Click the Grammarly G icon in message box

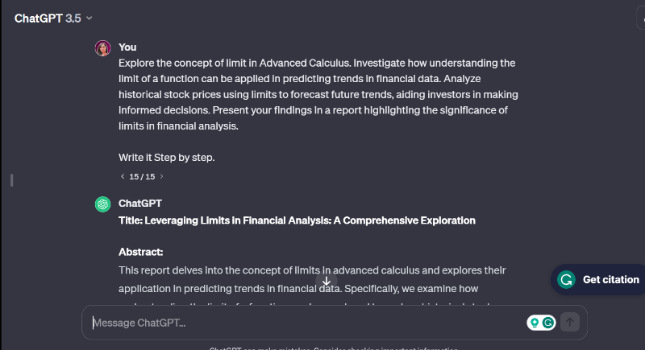point(548,323)
